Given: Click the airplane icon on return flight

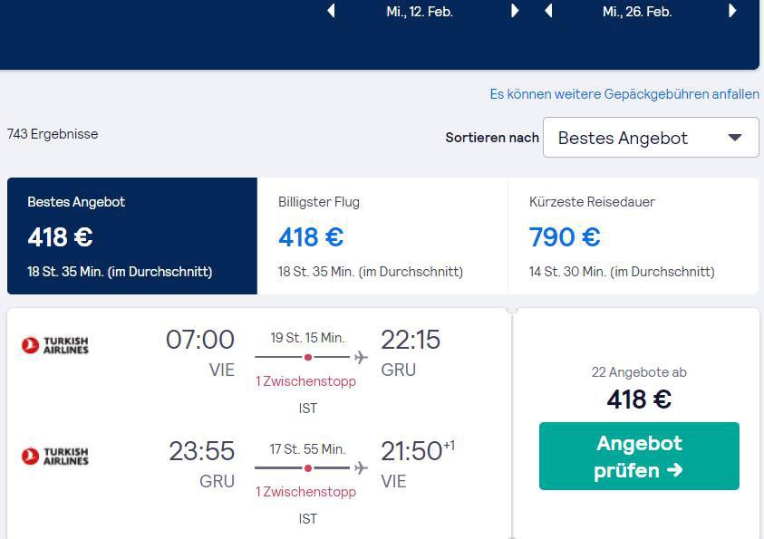Looking at the screenshot, I should pos(362,468).
